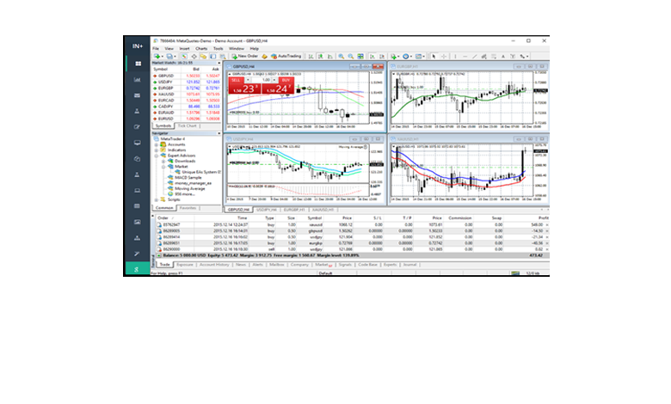Image resolution: width=671 pixels, height=404 pixels.
Task: Switch chart to bar chart type
Action: (311, 56)
